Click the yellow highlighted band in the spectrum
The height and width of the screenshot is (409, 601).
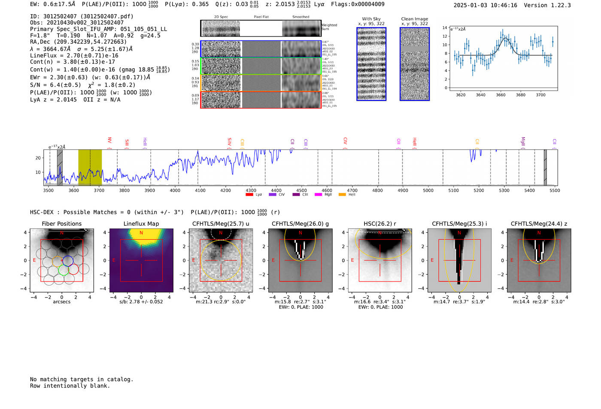click(90, 167)
